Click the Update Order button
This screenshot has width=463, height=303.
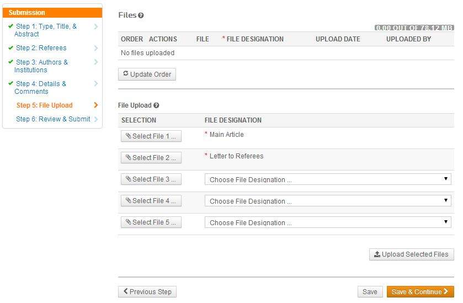(x=147, y=75)
